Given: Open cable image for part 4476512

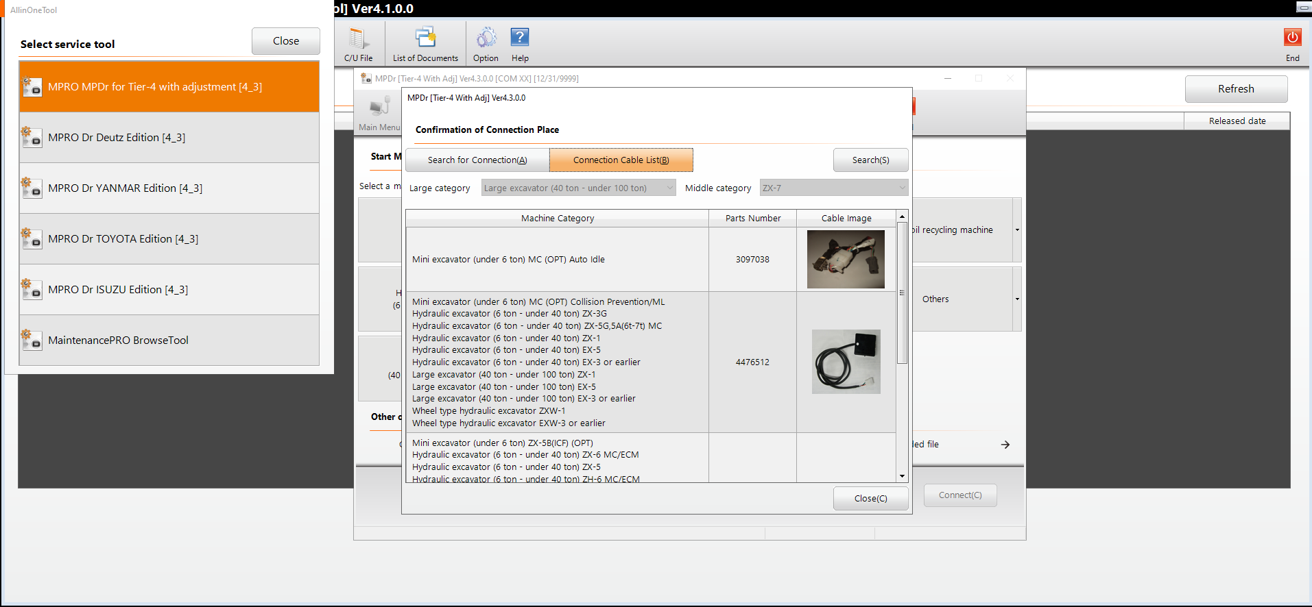Looking at the screenshot, I should pyautogui.click(x=846, y=362).
